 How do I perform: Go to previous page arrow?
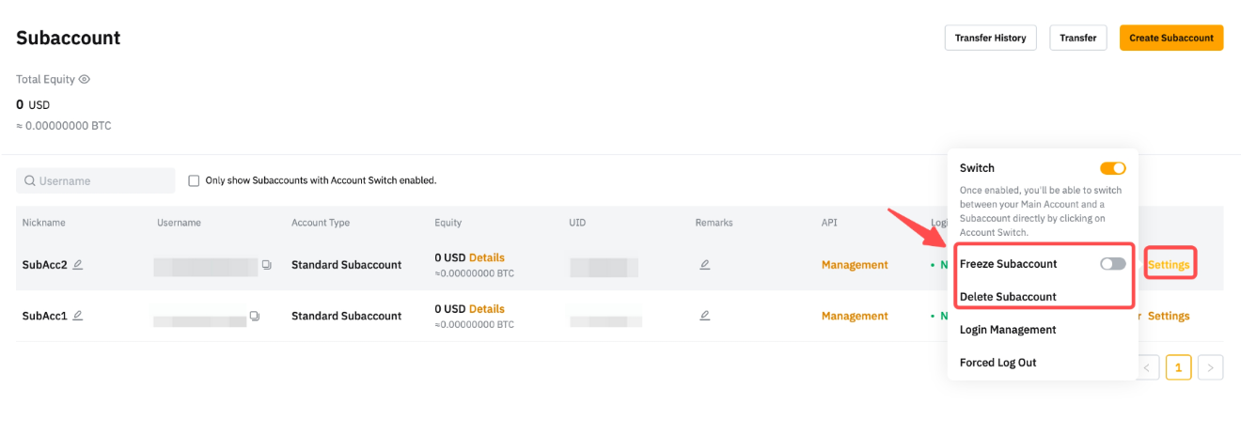1147,367
